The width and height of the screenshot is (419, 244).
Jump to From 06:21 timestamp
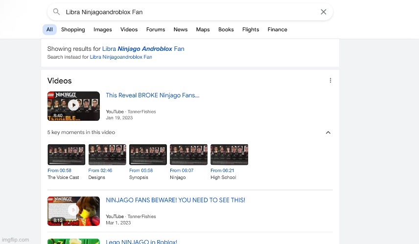click(222, 170)
